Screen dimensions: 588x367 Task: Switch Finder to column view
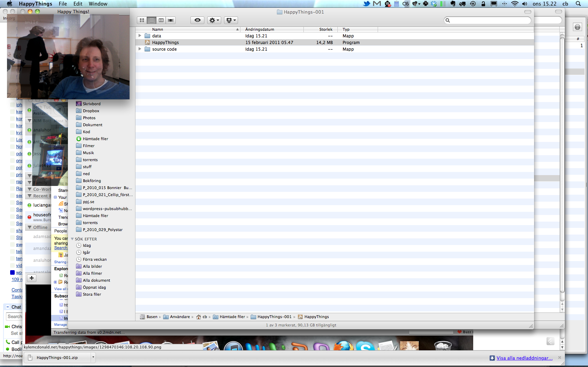[161, 20]
